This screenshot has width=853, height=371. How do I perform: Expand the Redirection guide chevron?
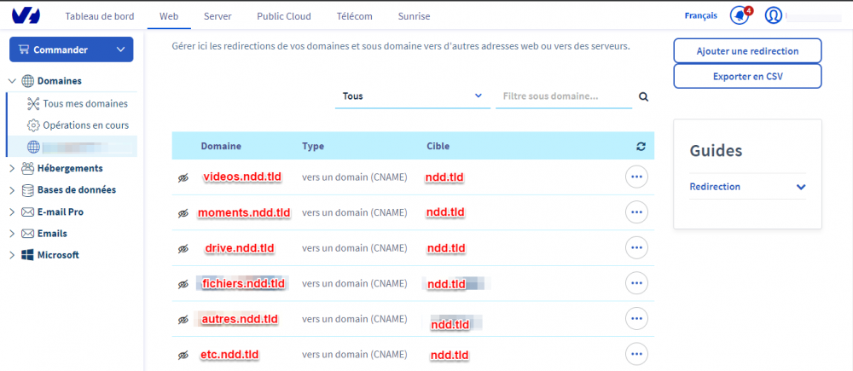click(800, 187)
